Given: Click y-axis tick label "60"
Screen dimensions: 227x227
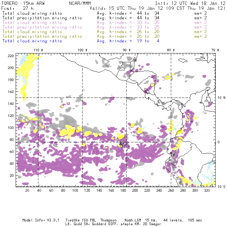Looking at the screenshot, I should (12, 152).
